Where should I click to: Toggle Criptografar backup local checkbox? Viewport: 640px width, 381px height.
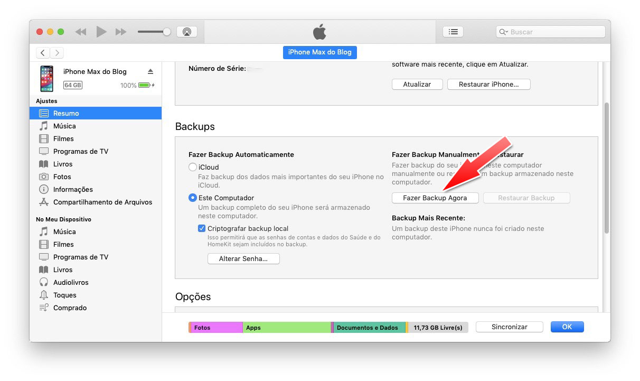[x=202, y=228]
